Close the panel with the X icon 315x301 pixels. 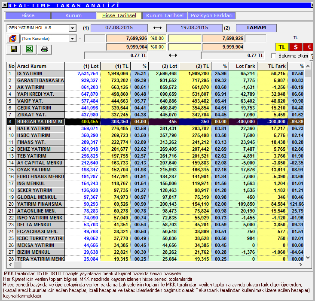coord(5,5)
